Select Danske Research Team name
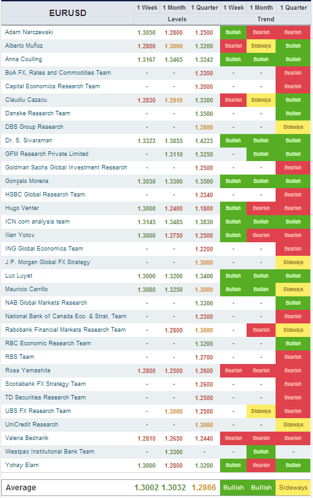Screen dimensions: 313x498 [37, 113]
